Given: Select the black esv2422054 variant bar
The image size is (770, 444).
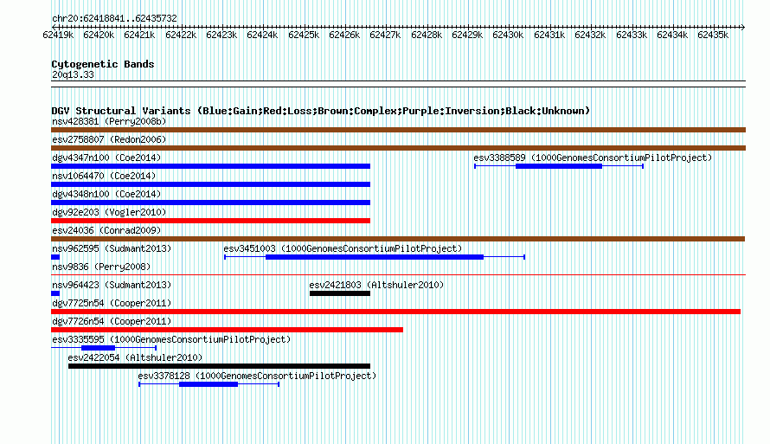Looking at the screenshot, I should [x=219, y=366].
